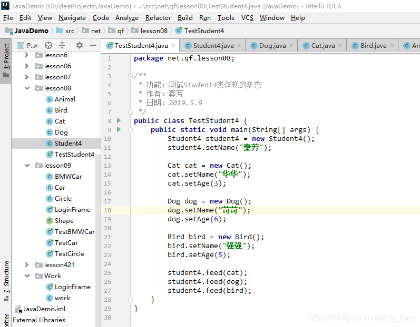Switch to the Student4.java tab
The height and width of the screenshot is (327, 420).
click(x=213, y=46)
